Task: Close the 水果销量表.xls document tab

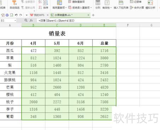Action: [88, 15]
